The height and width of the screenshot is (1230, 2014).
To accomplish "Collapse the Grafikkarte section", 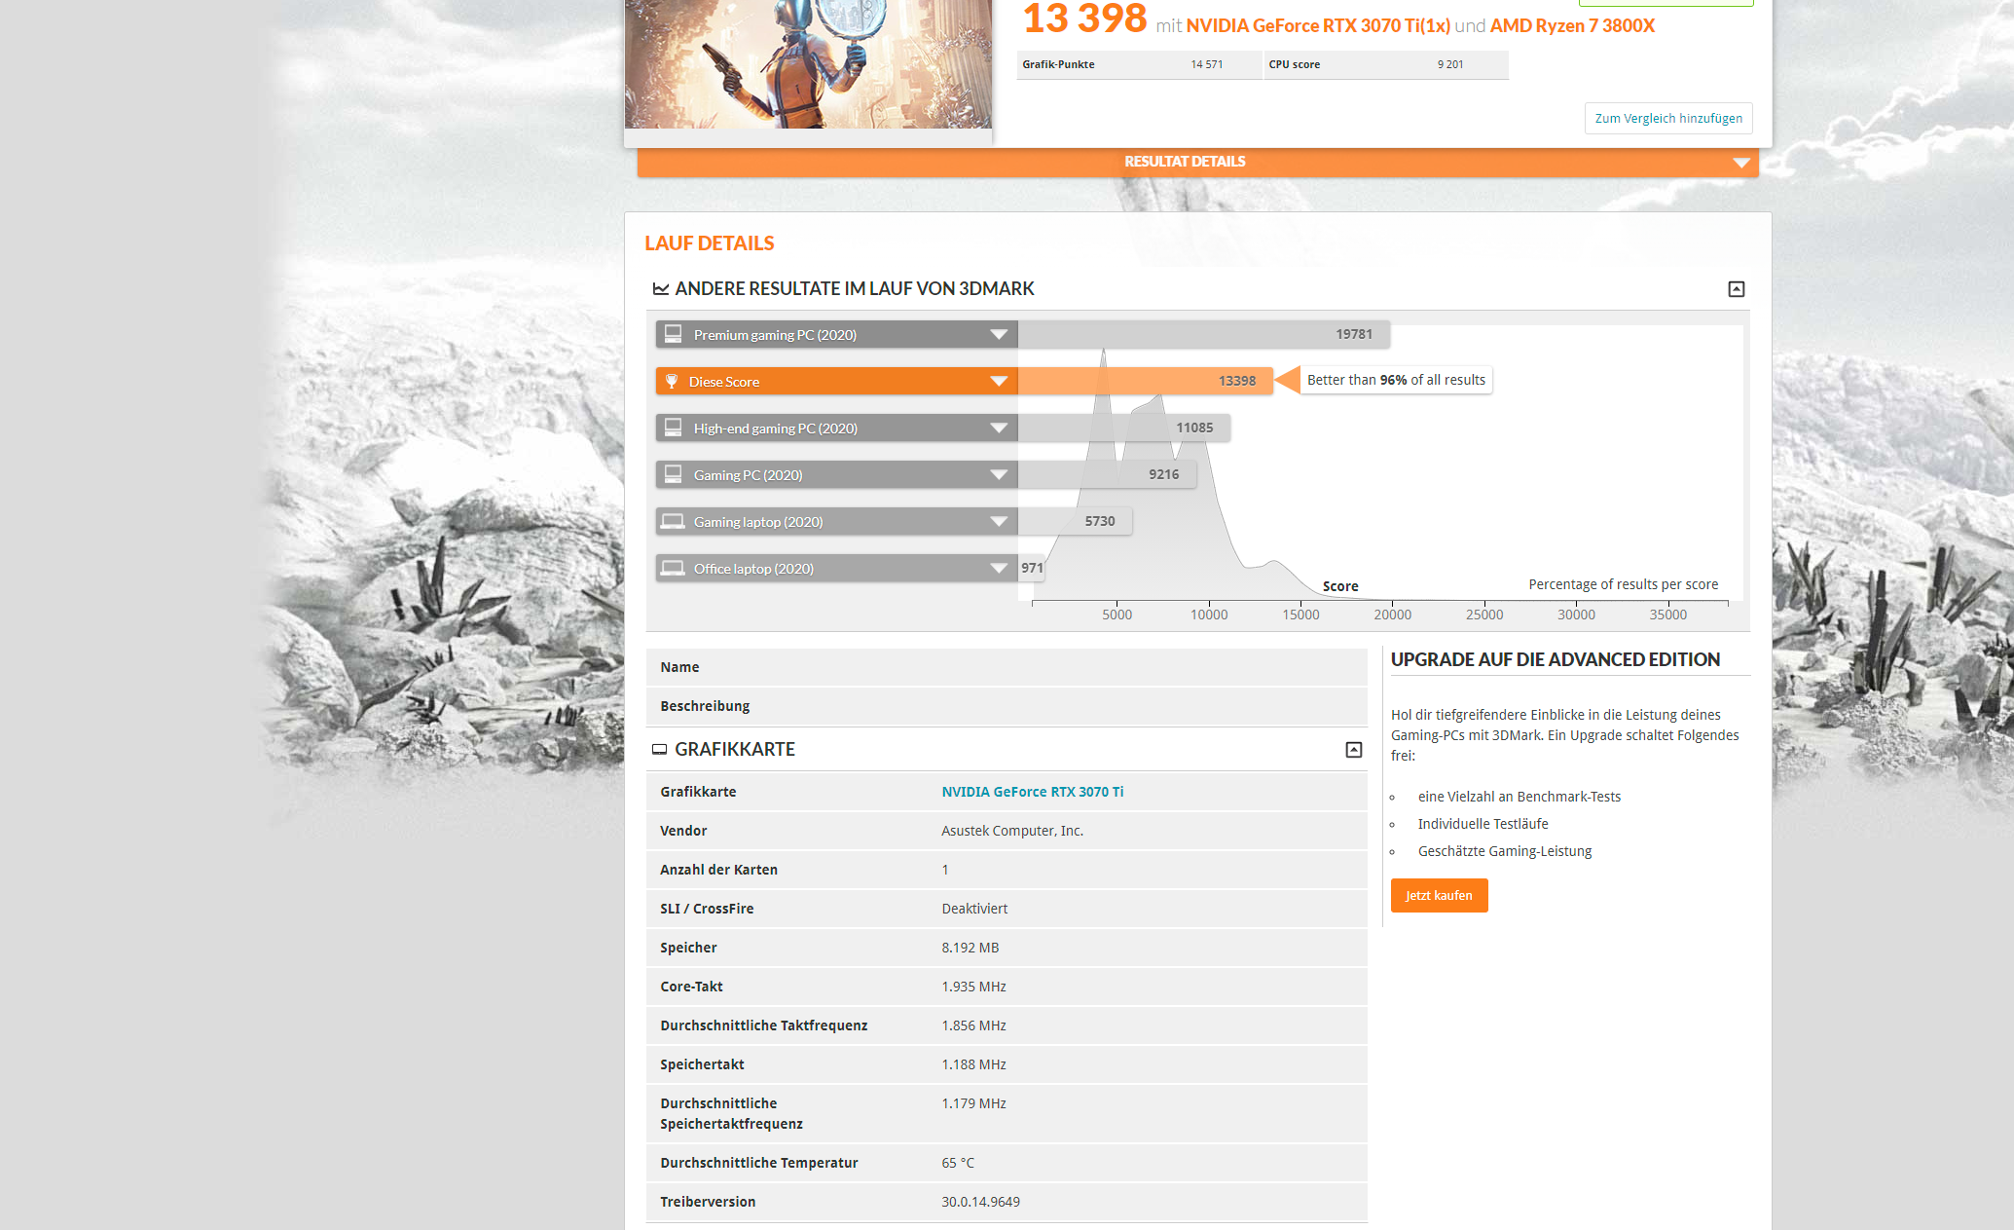I will [1353, 749].
